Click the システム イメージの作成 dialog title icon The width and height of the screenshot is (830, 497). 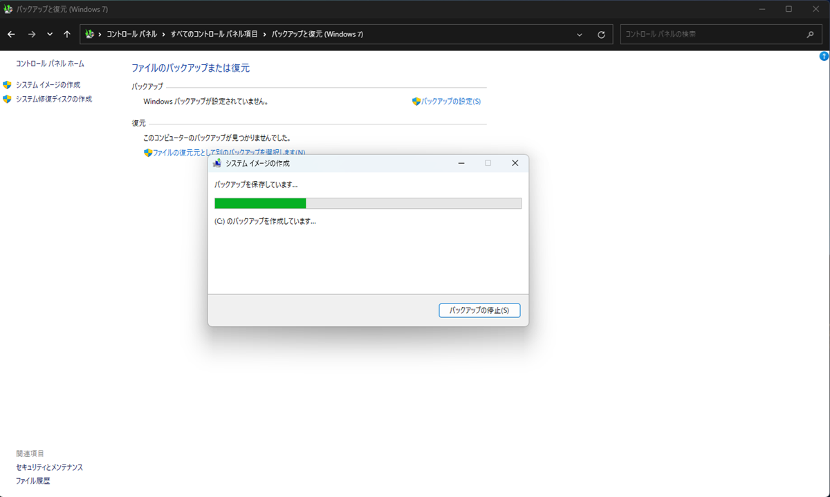click(217, 163)
